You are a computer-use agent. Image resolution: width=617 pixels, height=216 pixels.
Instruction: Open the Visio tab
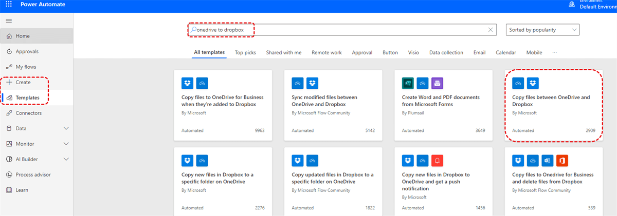click(x=413, y=52)
